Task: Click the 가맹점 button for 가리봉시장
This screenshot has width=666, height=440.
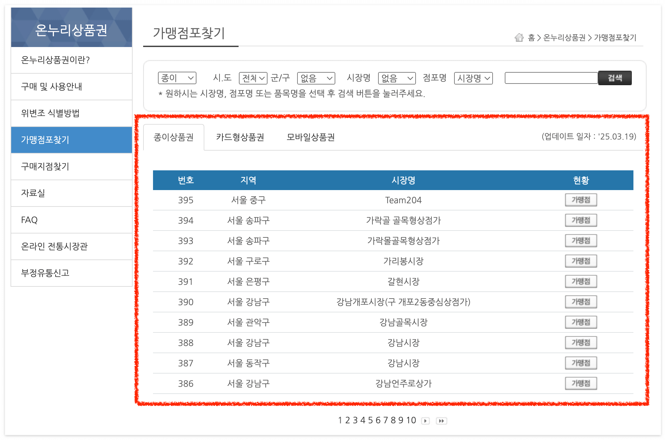Action: (x=581, y=261)
